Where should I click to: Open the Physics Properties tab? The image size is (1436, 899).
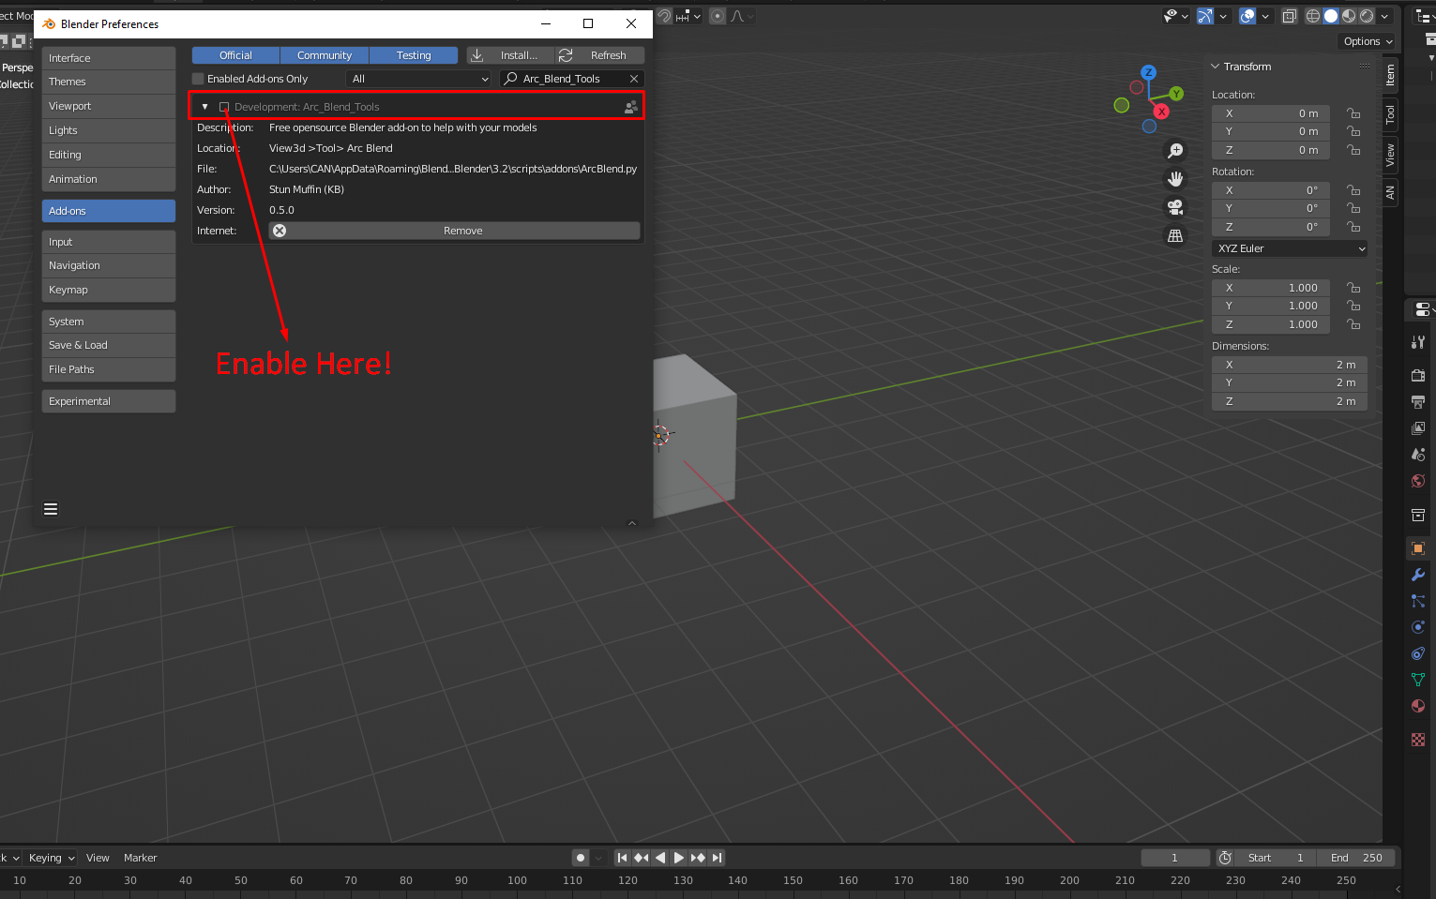point(1417,626)
